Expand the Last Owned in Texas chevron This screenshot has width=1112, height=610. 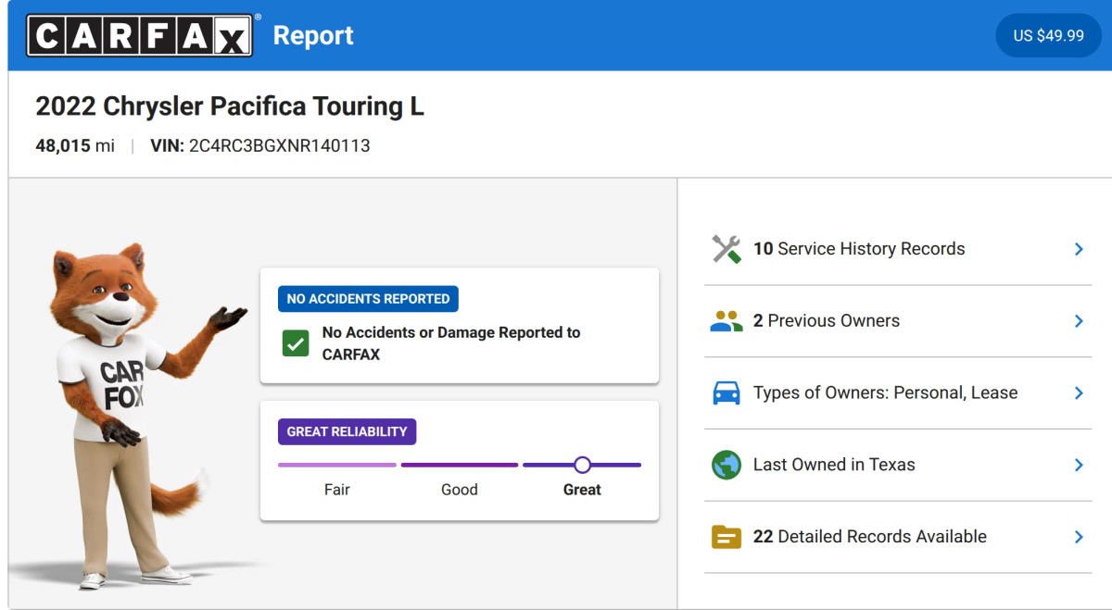point(1079,465)
